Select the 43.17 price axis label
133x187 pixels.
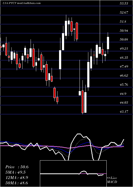(x=124, y=112)
